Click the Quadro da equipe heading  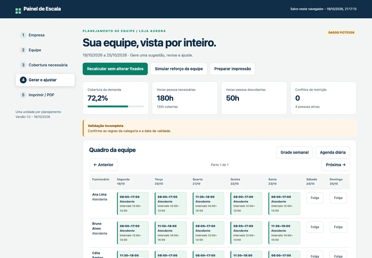coord(113,150)
